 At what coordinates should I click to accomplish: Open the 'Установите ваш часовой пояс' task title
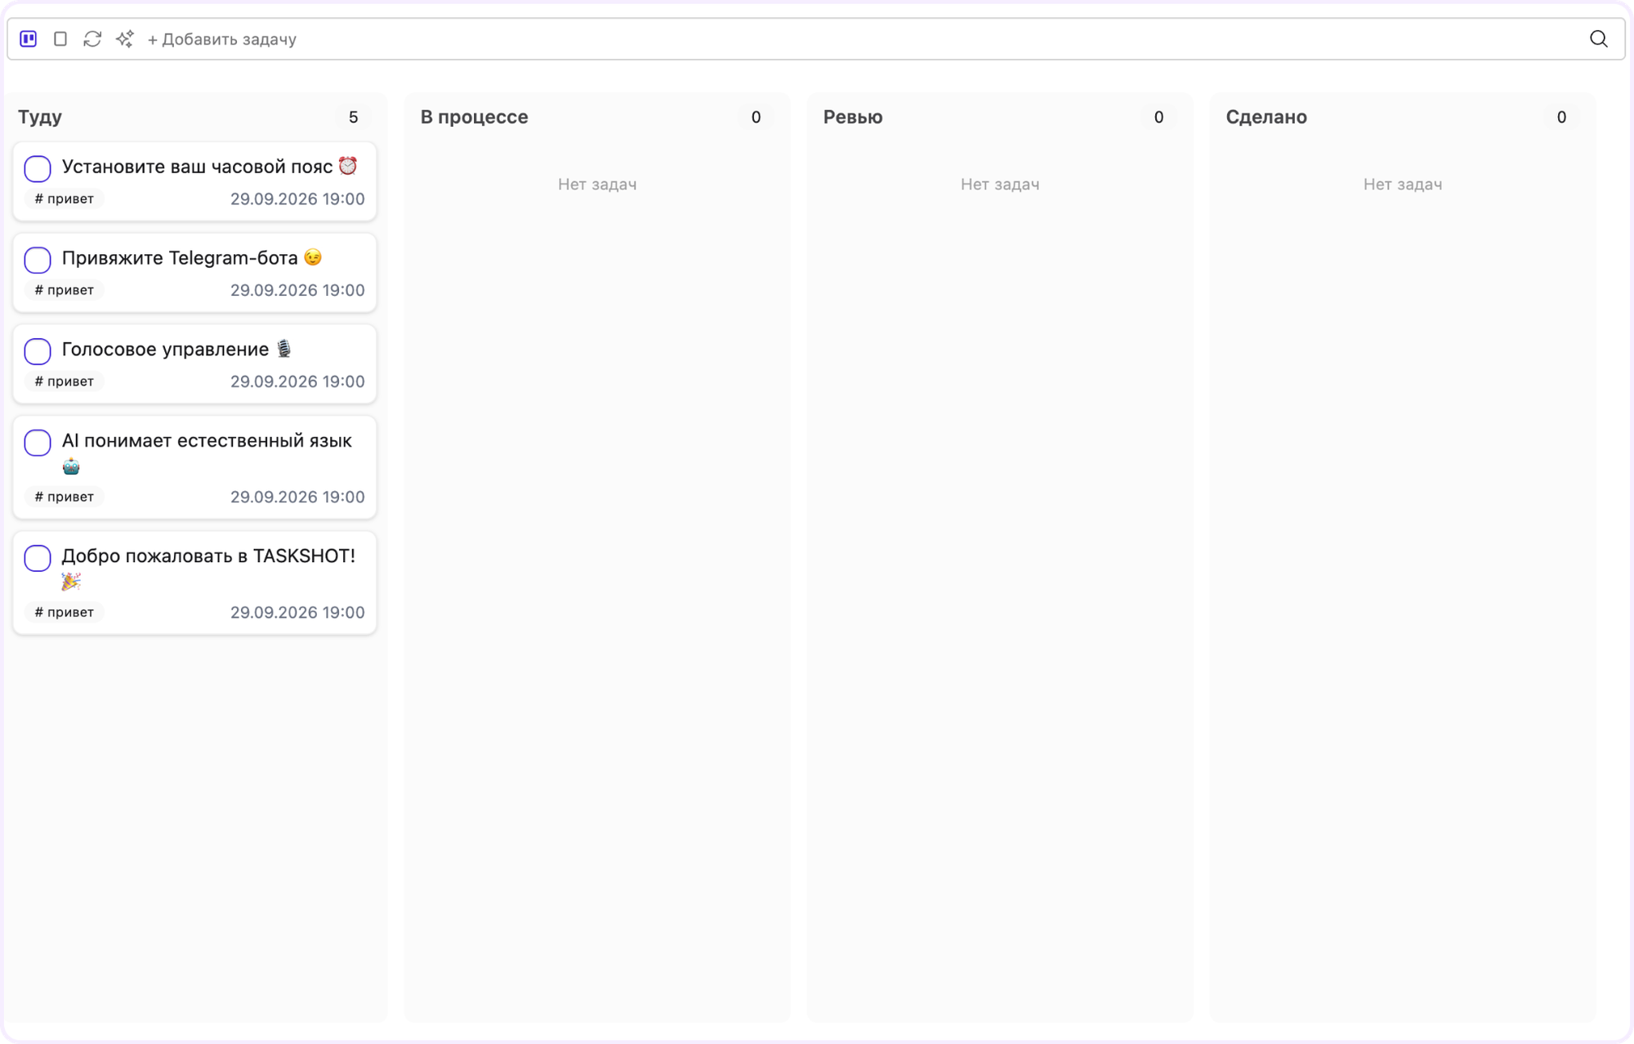[210, 167]
